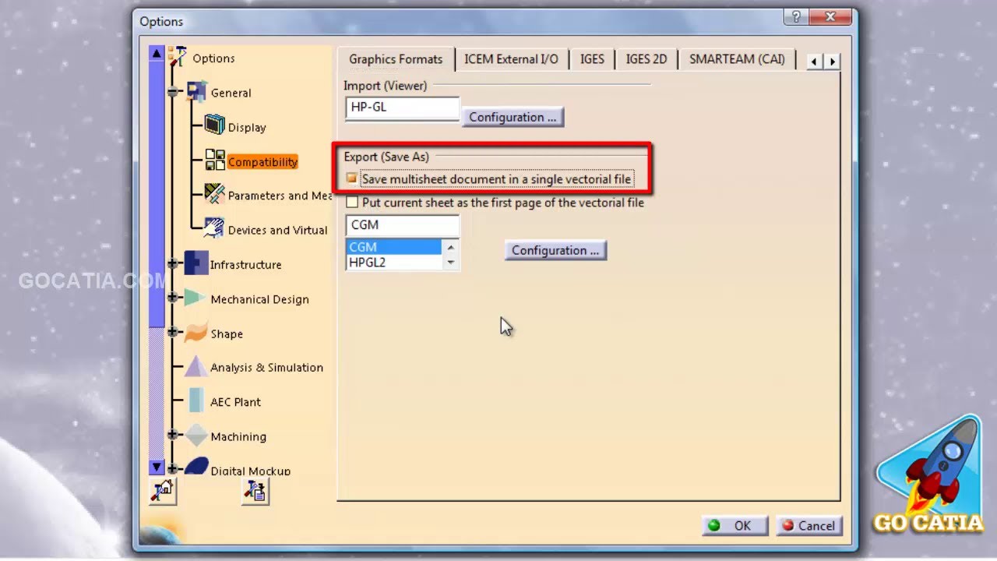Select HPGL2 in export format list
This screenshot has height=561, width=997.
pyautogui.click(x=394, y=263)
